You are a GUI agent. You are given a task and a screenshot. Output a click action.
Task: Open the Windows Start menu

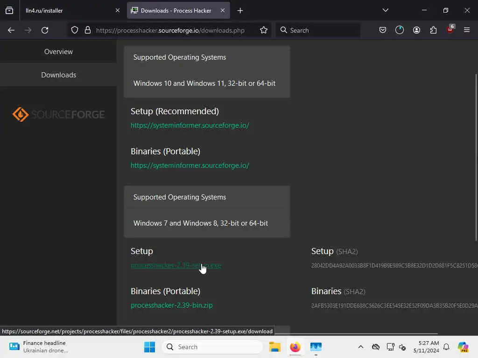tap(149, 347)
